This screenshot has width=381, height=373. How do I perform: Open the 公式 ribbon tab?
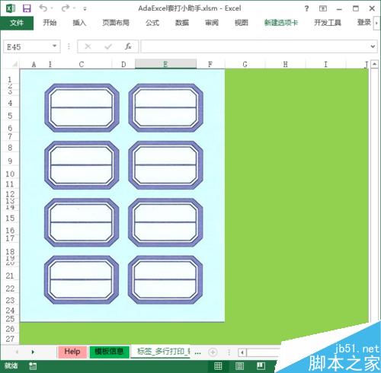[x=152, y=23]
